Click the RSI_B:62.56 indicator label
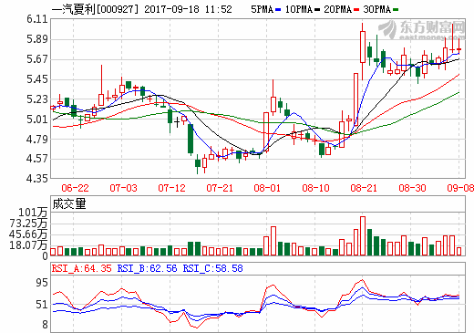 [147, 268]
